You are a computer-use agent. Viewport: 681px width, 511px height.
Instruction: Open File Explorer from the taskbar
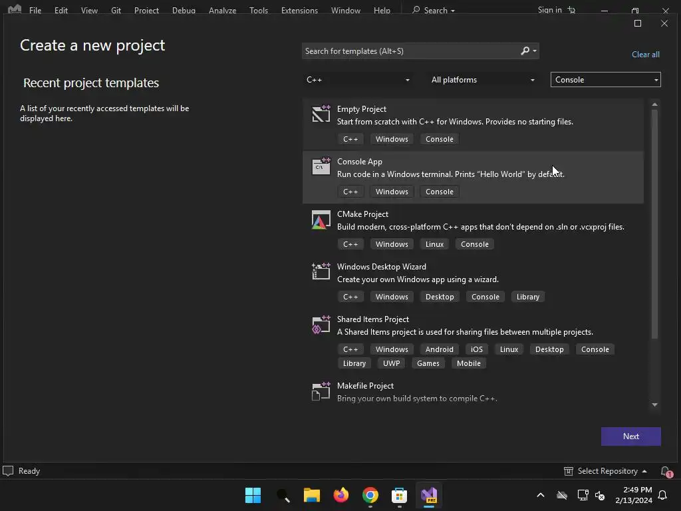click(311, 495)
